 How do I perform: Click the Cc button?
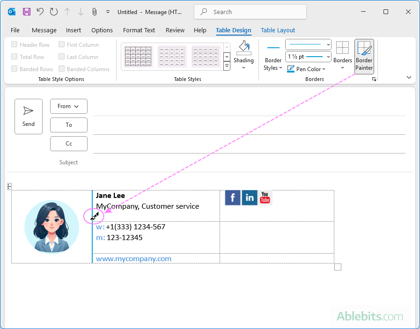click(68, 144)
